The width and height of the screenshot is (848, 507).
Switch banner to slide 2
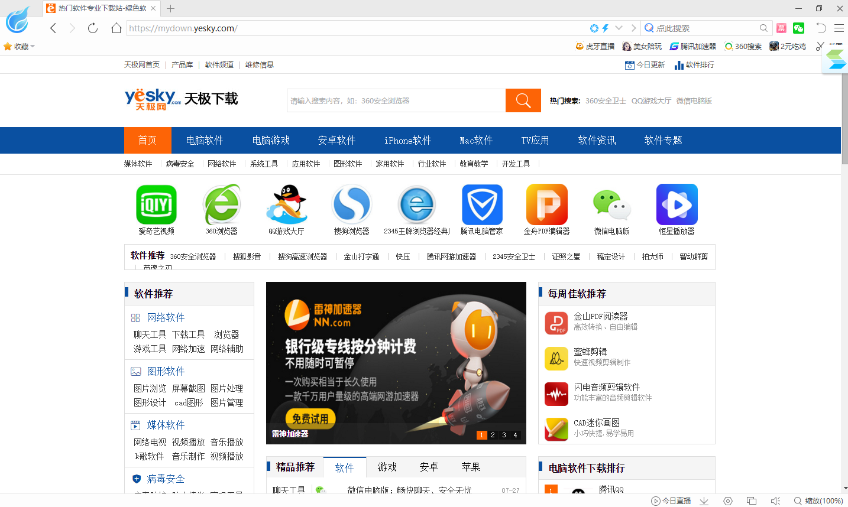pos(493,435)
